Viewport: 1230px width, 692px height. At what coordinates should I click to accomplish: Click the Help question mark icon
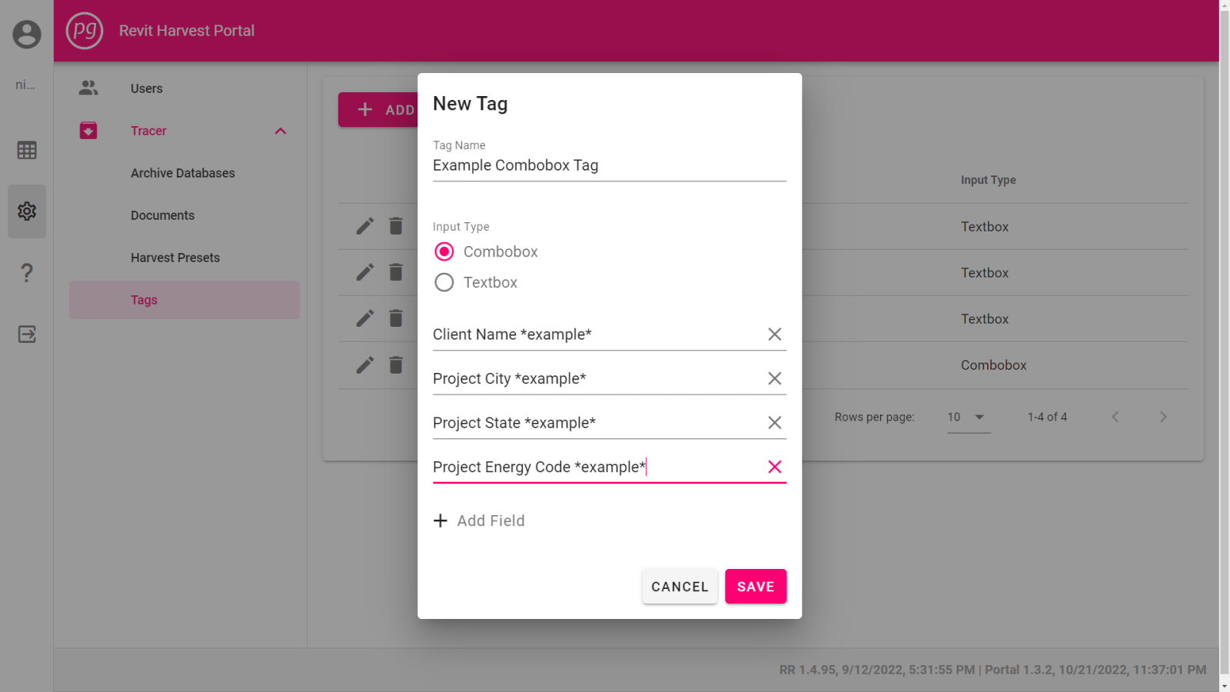coord(26,272)
